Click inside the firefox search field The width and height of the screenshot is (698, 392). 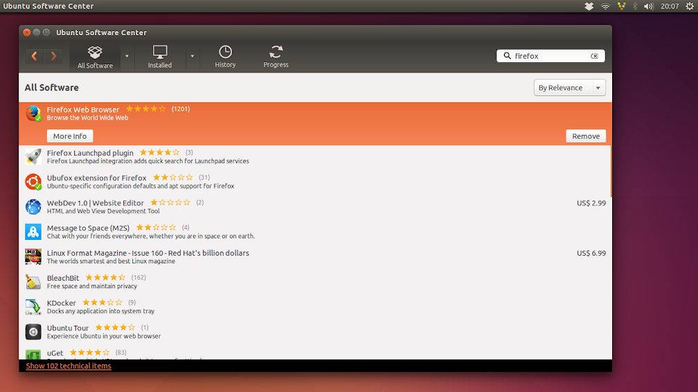pos(551,56)
